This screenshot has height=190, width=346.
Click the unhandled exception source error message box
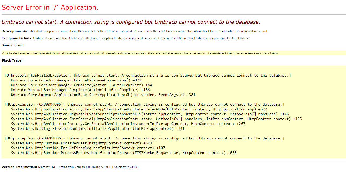tap(174, 53)
